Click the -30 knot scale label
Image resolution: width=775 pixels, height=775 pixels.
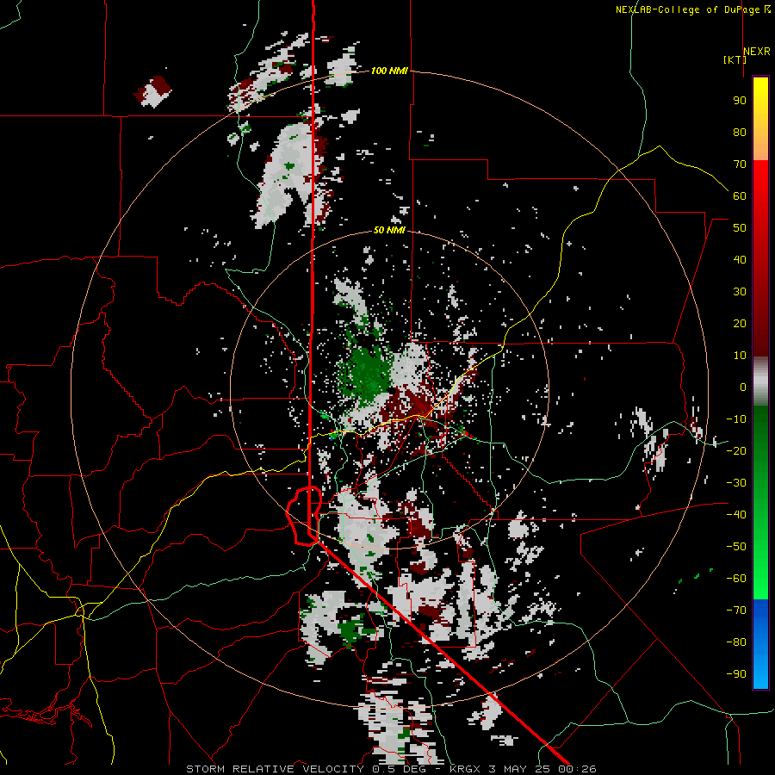coord(736,482)
